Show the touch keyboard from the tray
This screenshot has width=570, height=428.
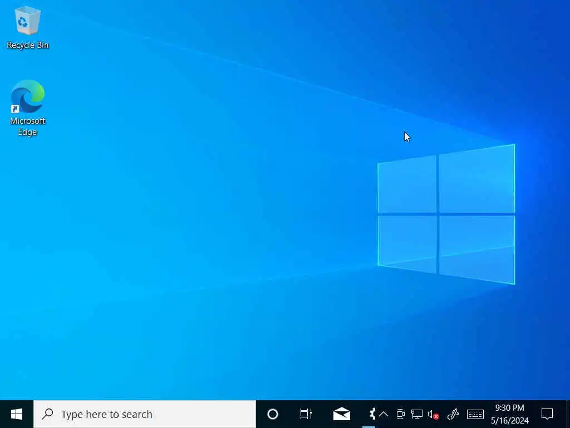coord(475,414)
